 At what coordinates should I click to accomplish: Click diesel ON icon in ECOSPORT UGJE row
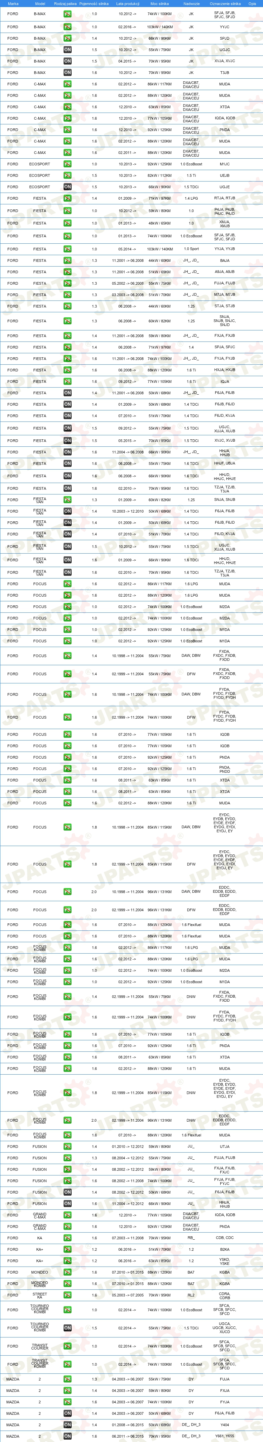67,187
